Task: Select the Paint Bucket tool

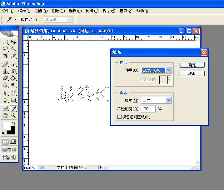Action: point(13,78)
